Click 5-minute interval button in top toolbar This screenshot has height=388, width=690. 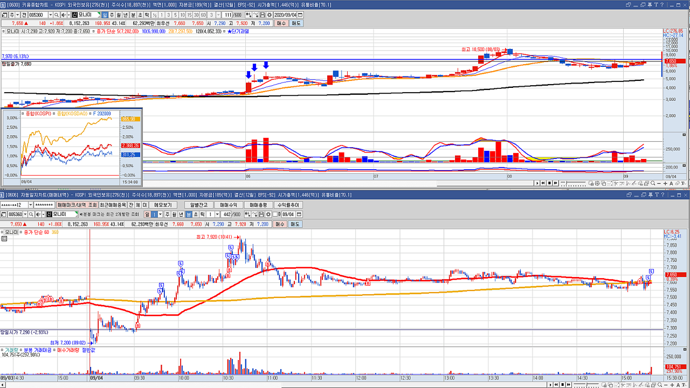175,15
